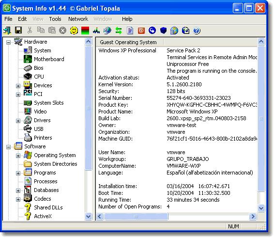Expand the Codecs tree node
Screen dimensions: 274x238
pos(18,199)
